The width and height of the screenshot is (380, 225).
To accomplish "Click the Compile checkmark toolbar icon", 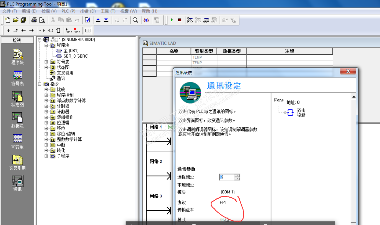I will [x=87, y=20].
